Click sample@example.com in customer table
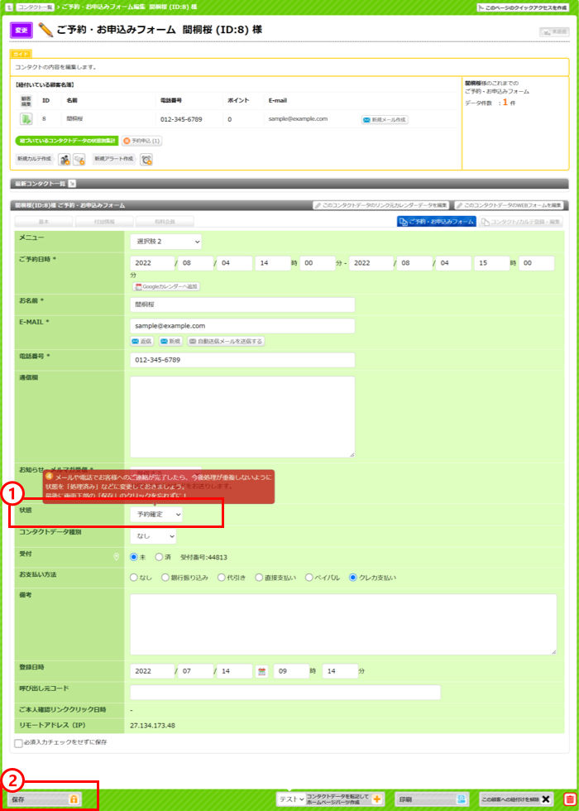579x811 pixels. pos(299,119)
